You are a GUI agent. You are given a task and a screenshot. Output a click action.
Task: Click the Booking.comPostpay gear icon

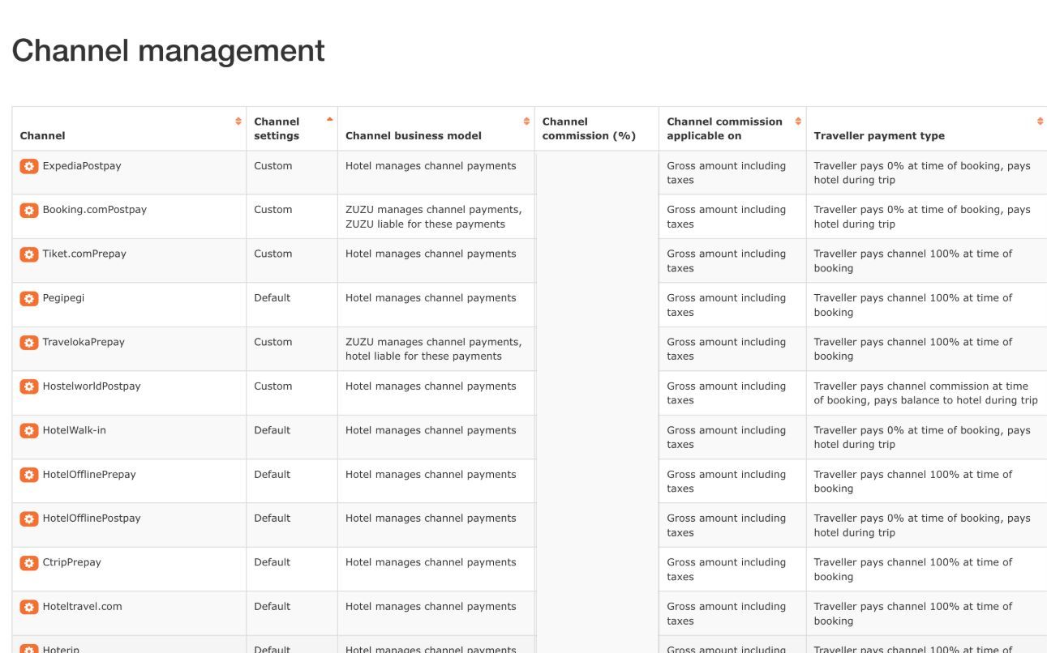pyautogui.click(x=29, y=211)
